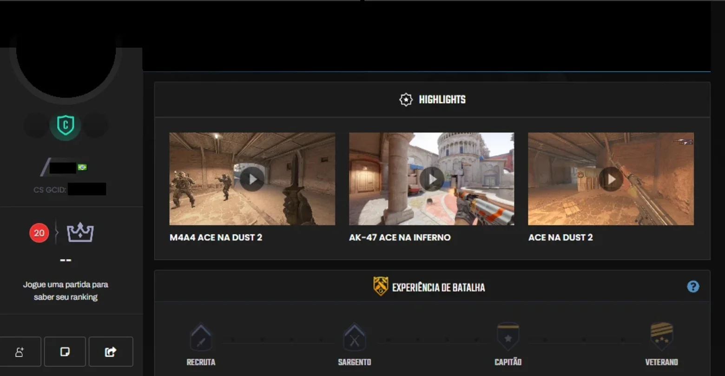Click the "CAPITÃO" label
The image size is (725, 376).
click(508, 362)
